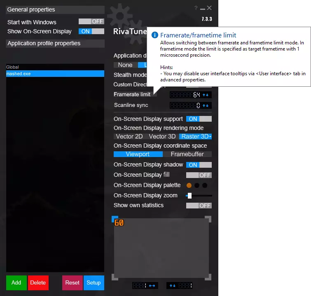
Task: Open Raster 3D dropdown arrow
Action: (x=210, y=136)
